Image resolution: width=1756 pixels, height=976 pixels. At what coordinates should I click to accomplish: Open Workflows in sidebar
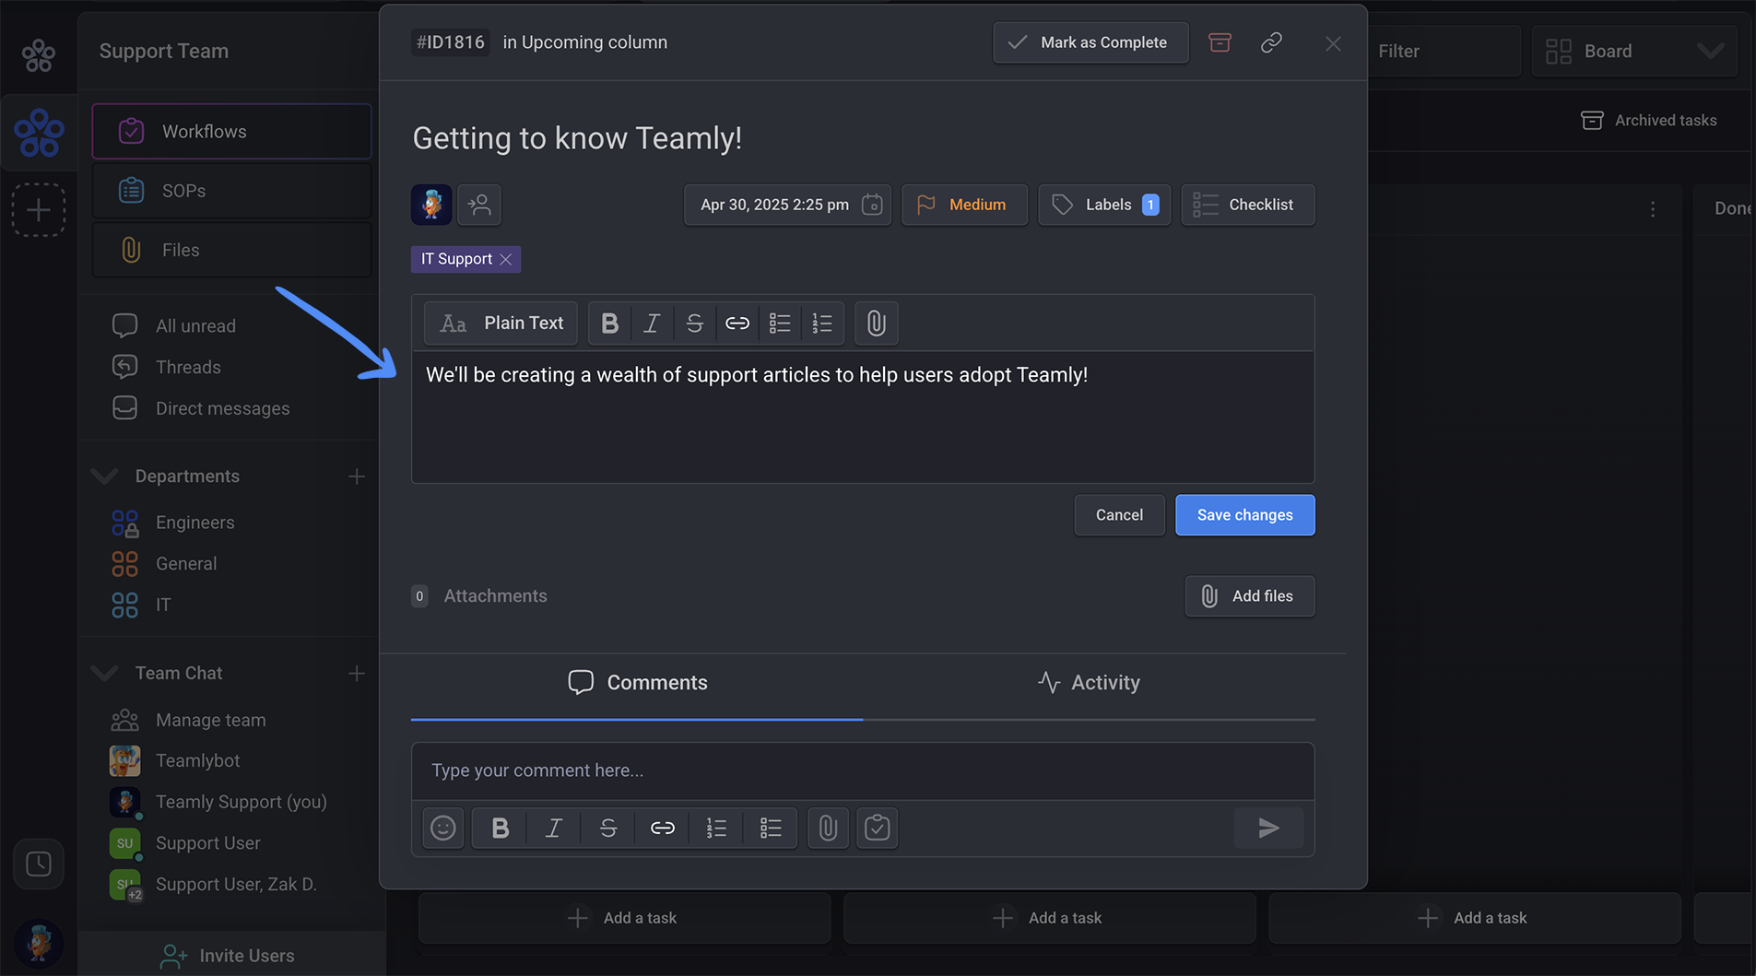(x=231, y=132)
